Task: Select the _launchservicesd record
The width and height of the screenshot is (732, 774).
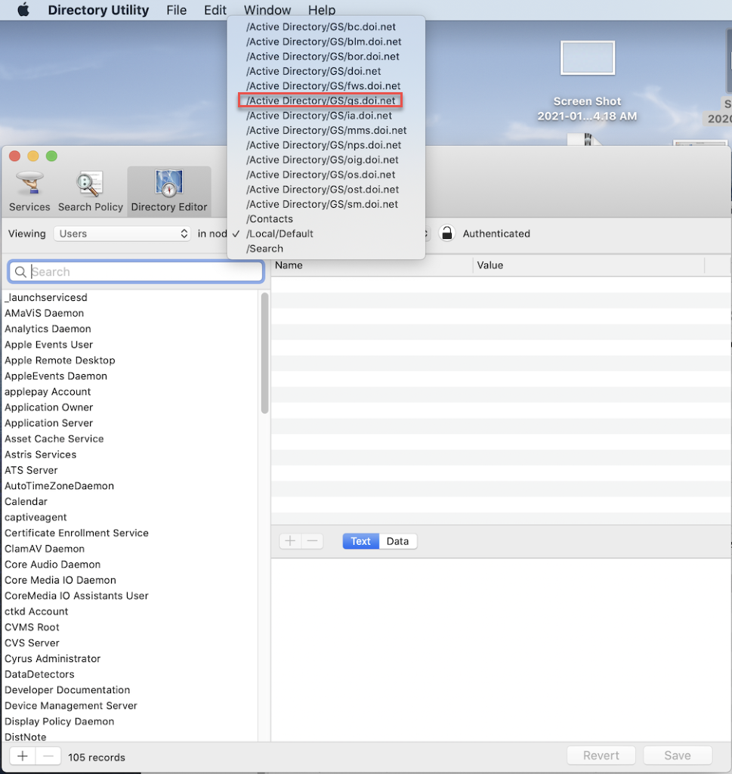Action: pos(130,298)
